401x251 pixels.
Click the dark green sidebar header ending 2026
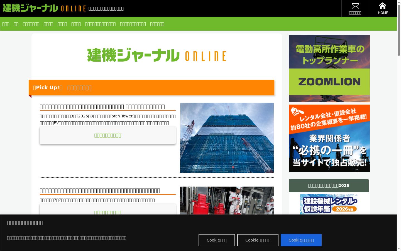329,185
